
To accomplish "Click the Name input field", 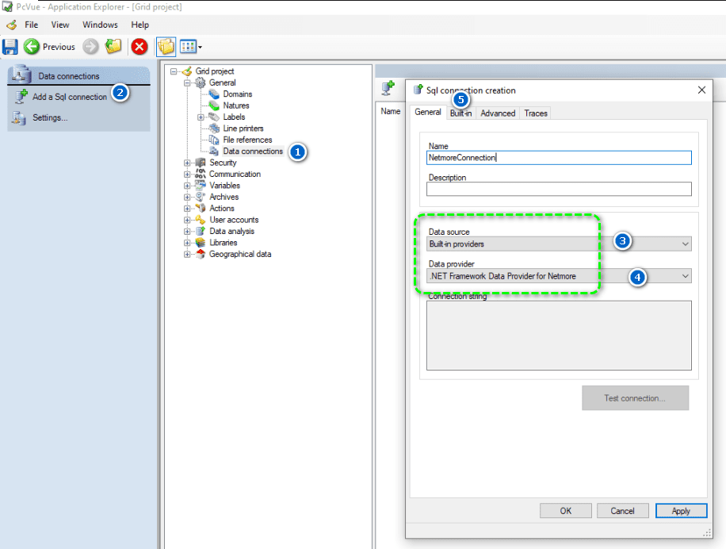I will pos(559,158).
